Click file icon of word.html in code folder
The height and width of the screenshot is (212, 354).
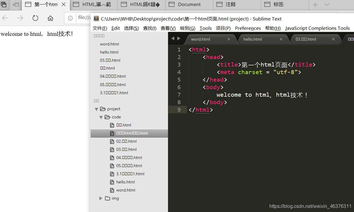[x=112, y=190]
